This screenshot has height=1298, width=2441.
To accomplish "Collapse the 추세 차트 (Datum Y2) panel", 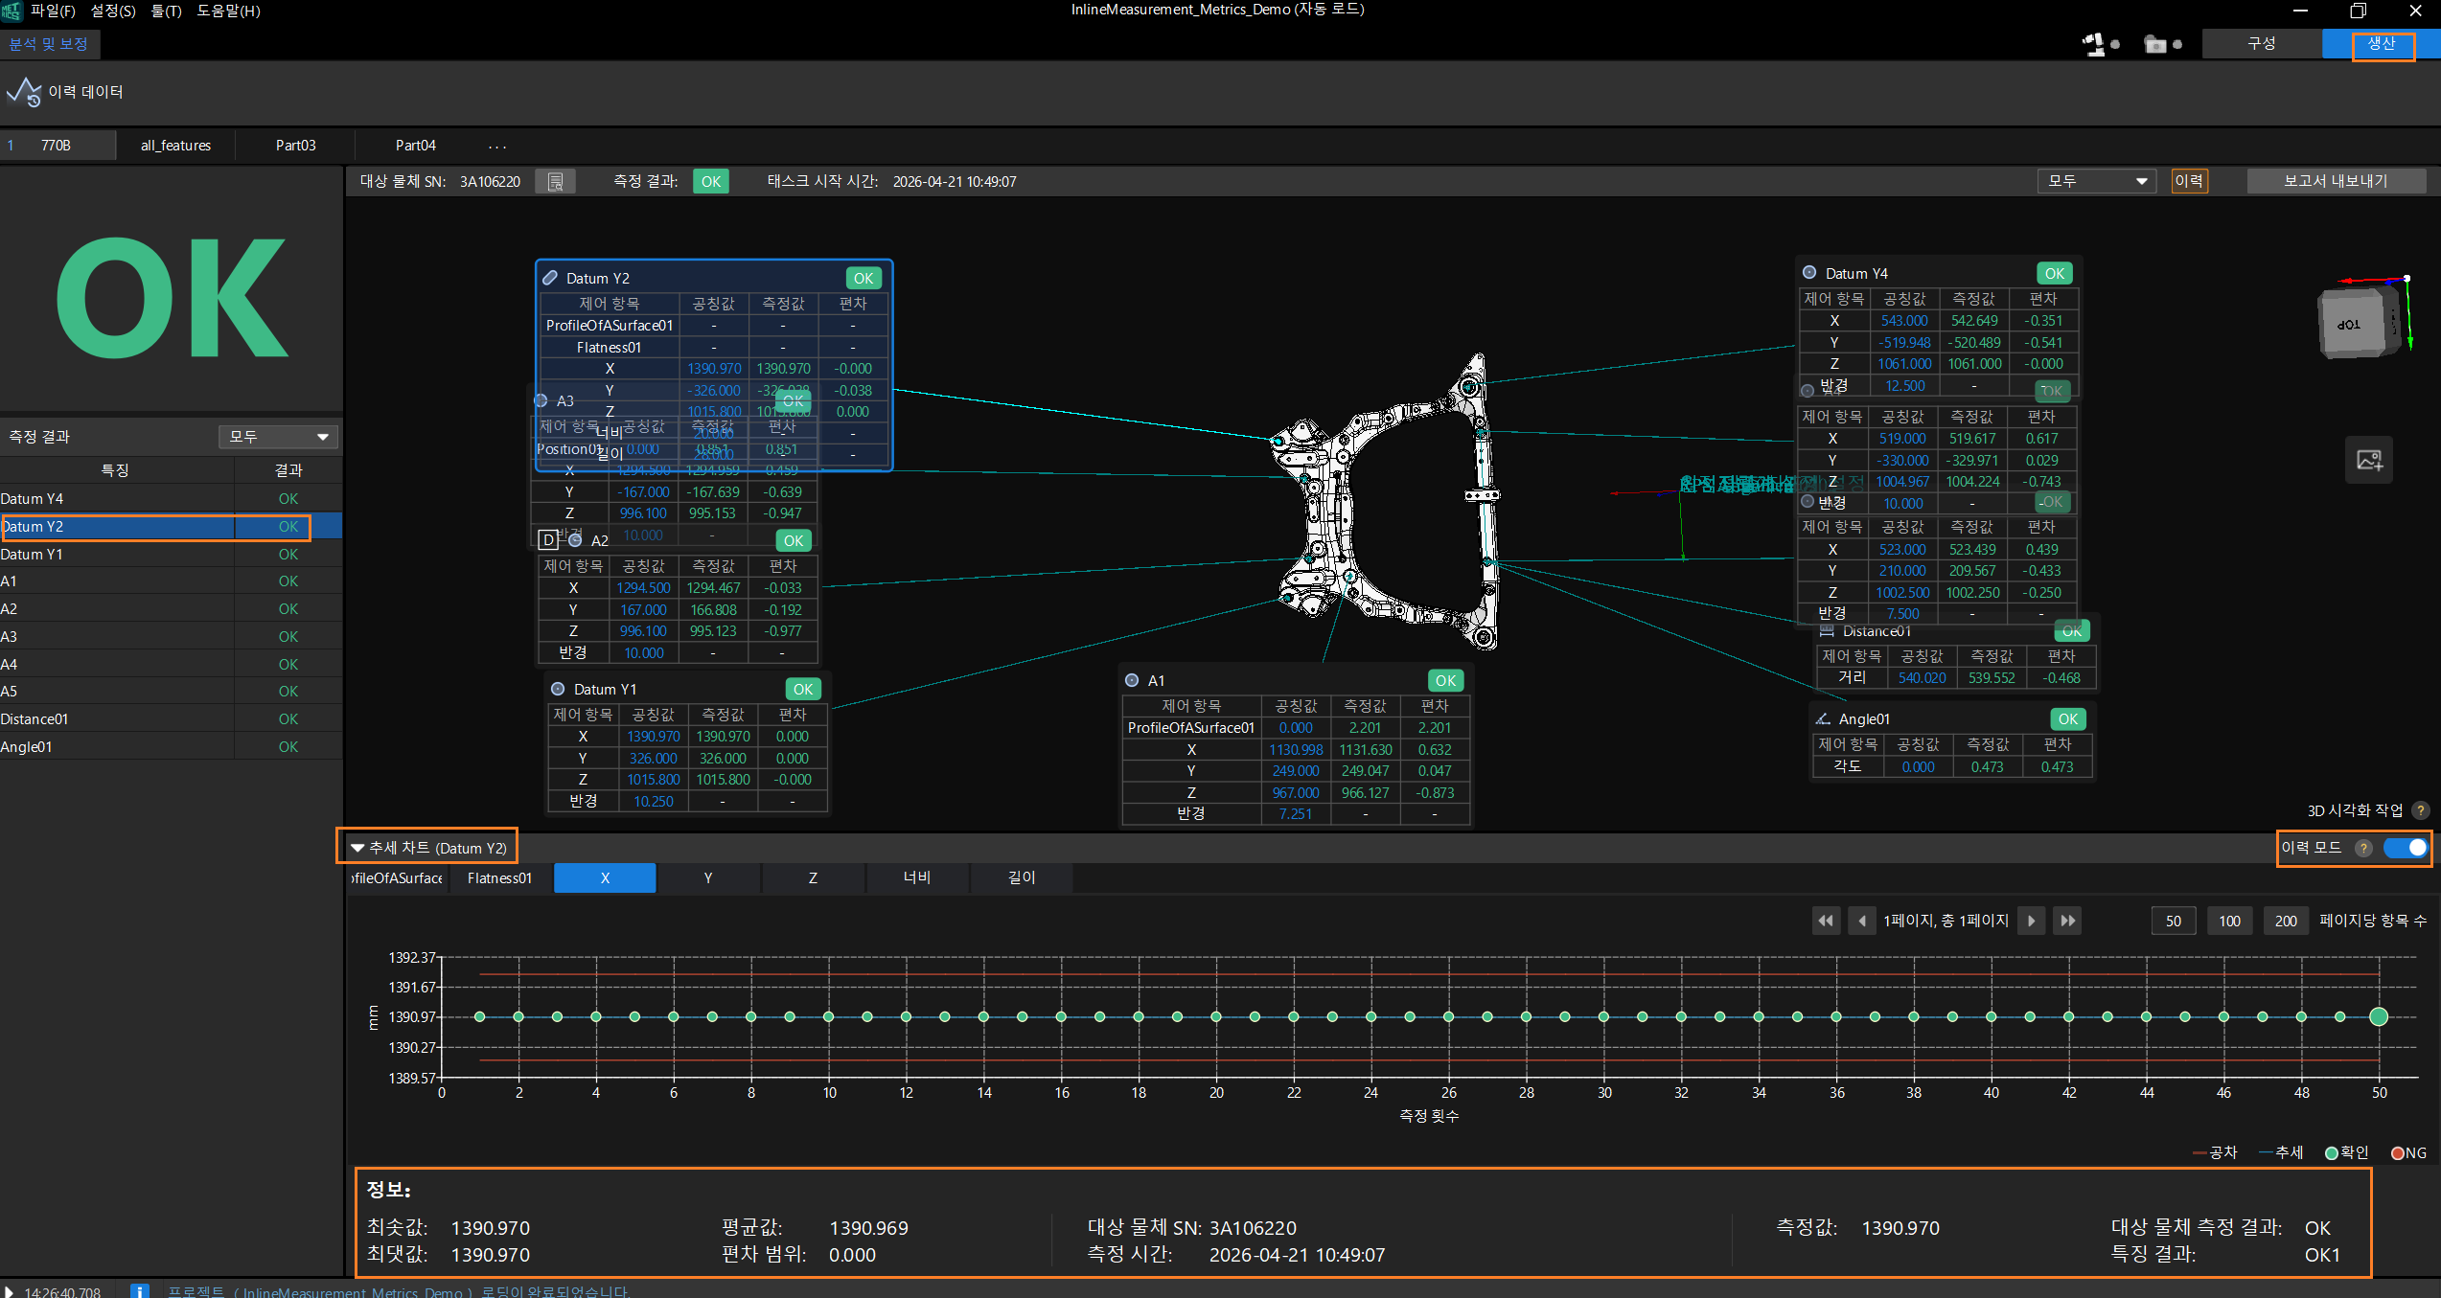I will coord(357,848).
